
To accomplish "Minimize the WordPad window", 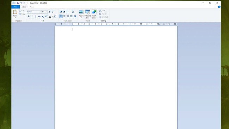I will click(x=203, y=3).
